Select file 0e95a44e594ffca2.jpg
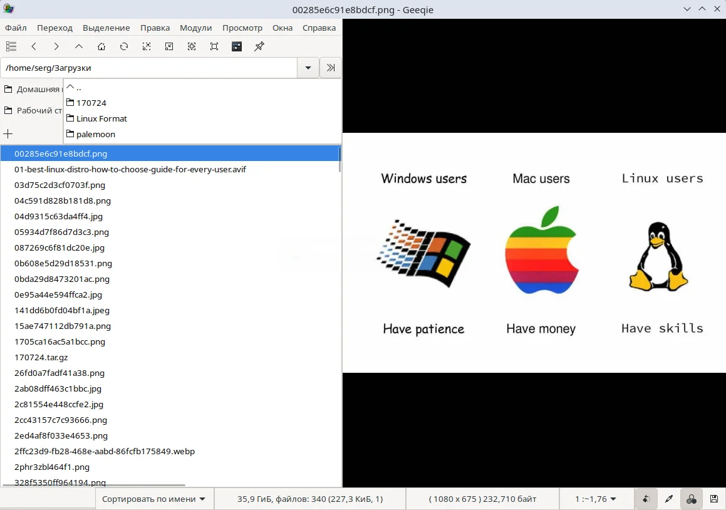 (170, 294)
